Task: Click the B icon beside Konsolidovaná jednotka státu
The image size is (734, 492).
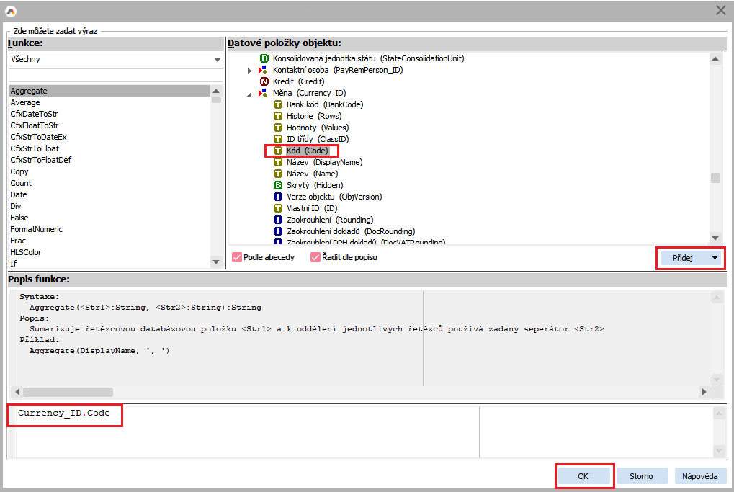Action: point(264,58)
